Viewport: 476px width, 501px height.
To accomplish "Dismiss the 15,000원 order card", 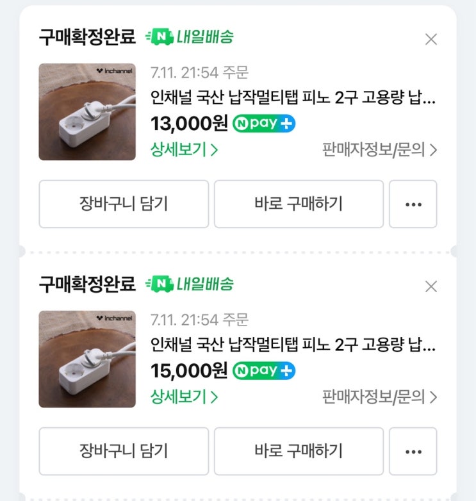I will tap(431, 286).
